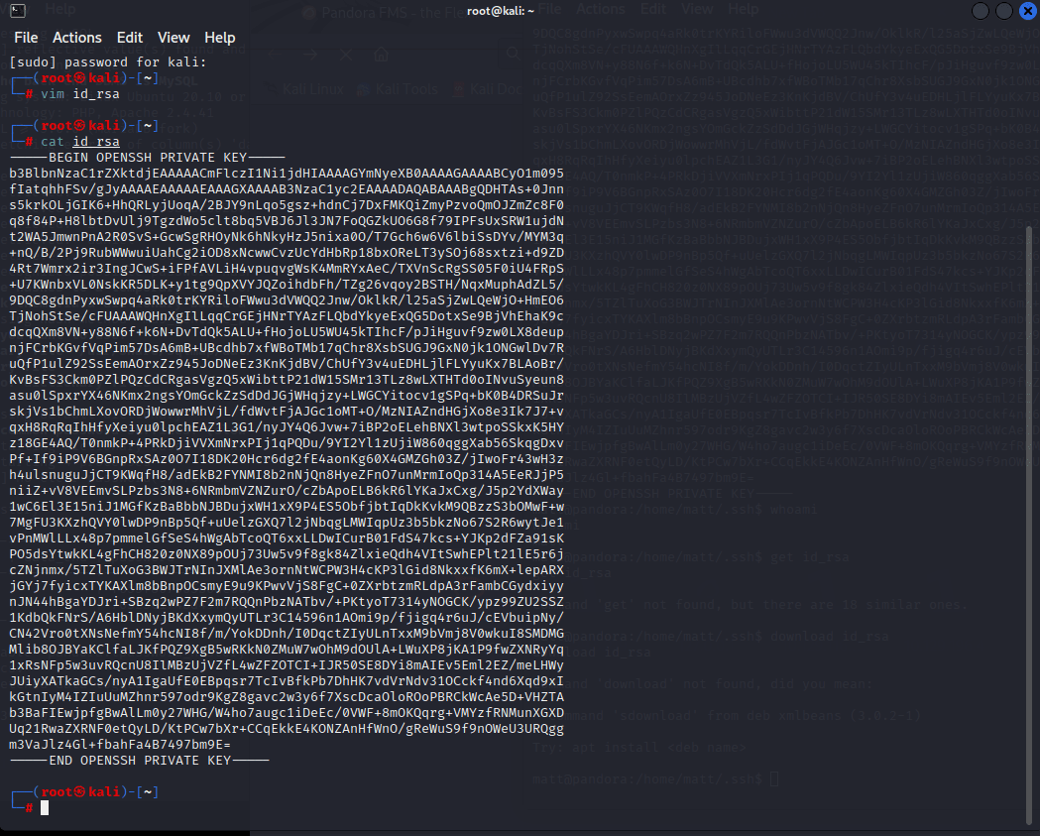
Task: Open the Edit menu
Action: click(130, 38)
